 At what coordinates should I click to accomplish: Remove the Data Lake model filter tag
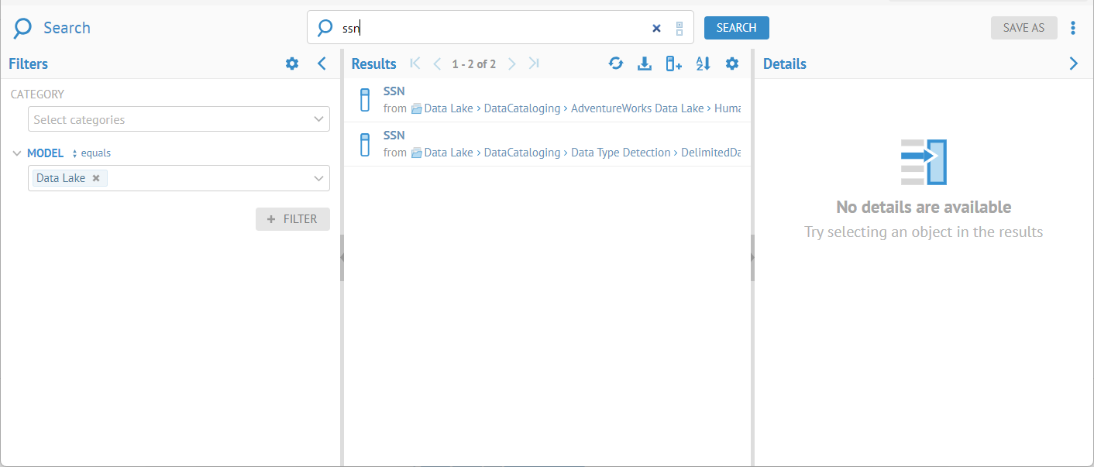tap(96, 178)
